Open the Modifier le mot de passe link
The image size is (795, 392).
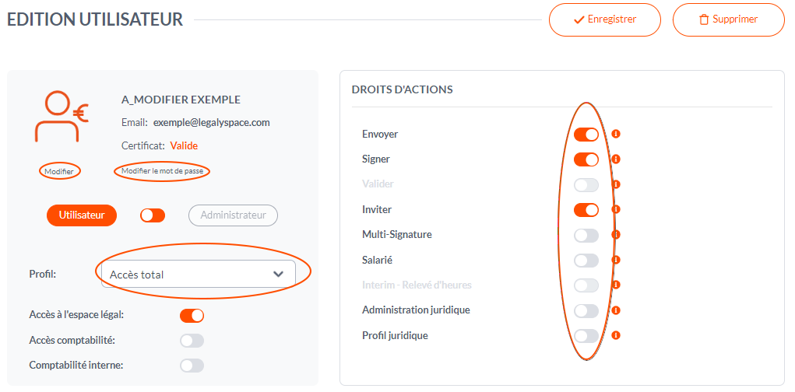point(162,171)
